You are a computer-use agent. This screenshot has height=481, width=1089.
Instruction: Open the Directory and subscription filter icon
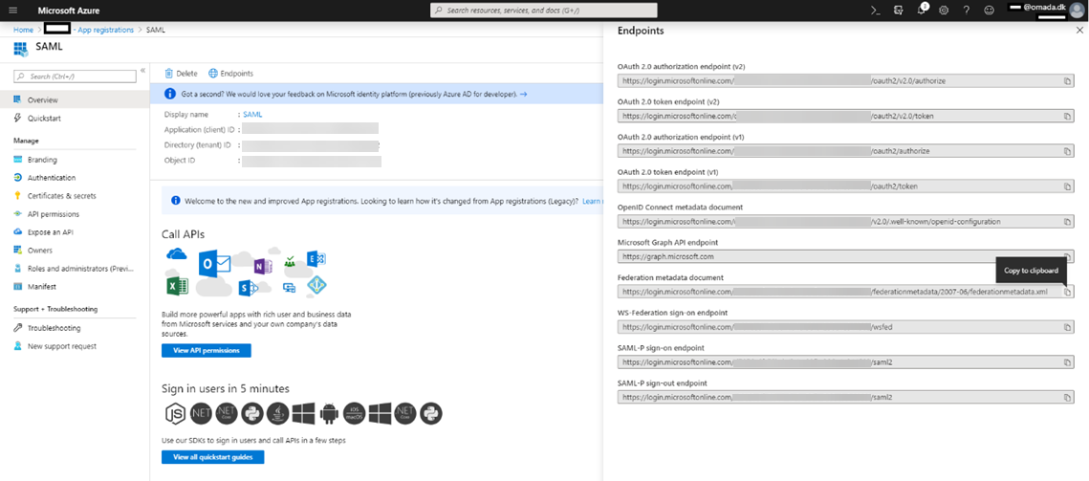[x=899, y=11]
